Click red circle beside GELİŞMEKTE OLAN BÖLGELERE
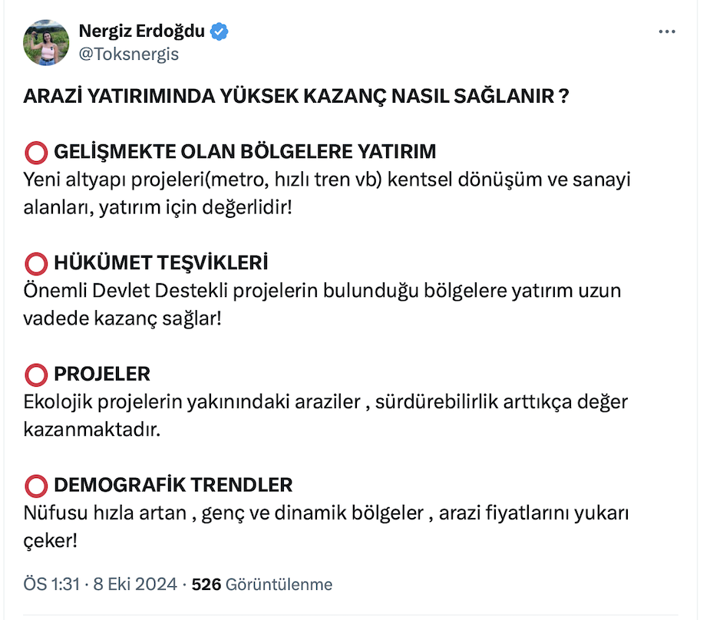This screenshot has height=620, width=723. point(36,152)
